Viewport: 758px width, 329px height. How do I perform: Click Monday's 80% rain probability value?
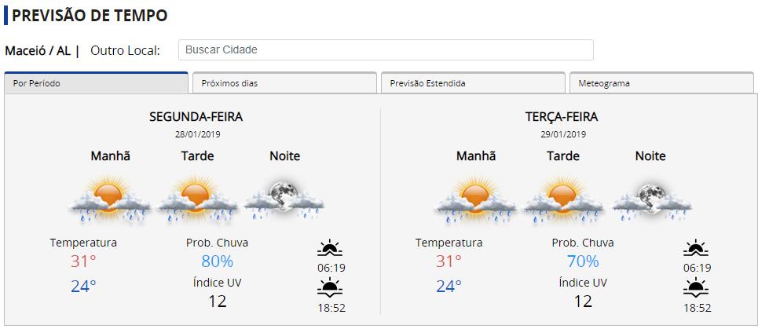217,261
